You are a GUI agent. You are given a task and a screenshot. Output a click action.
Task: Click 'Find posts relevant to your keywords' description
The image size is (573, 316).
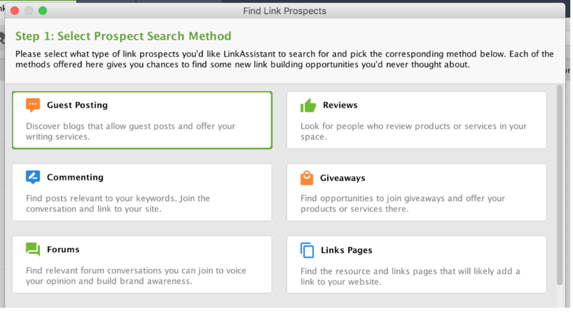tap(118, 204)
